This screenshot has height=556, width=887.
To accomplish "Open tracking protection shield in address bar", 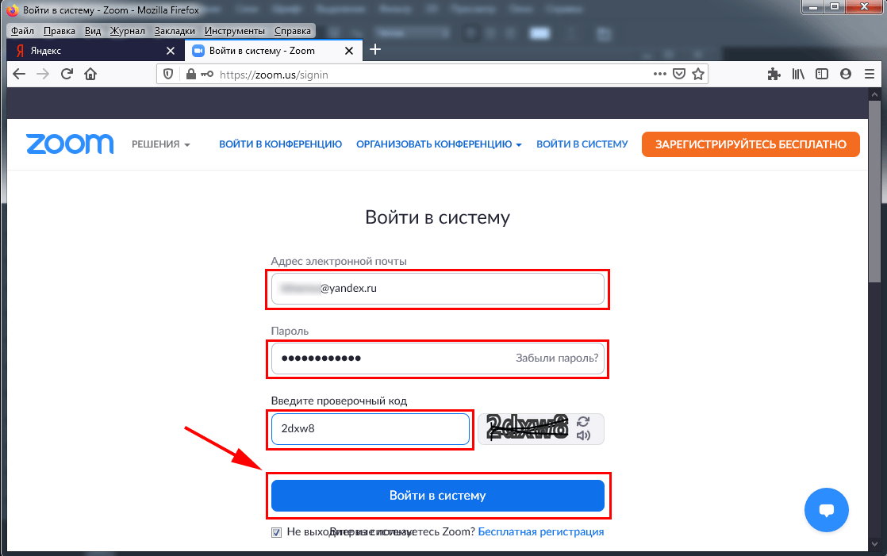I will pyautogui.click(x=168, y=74).
